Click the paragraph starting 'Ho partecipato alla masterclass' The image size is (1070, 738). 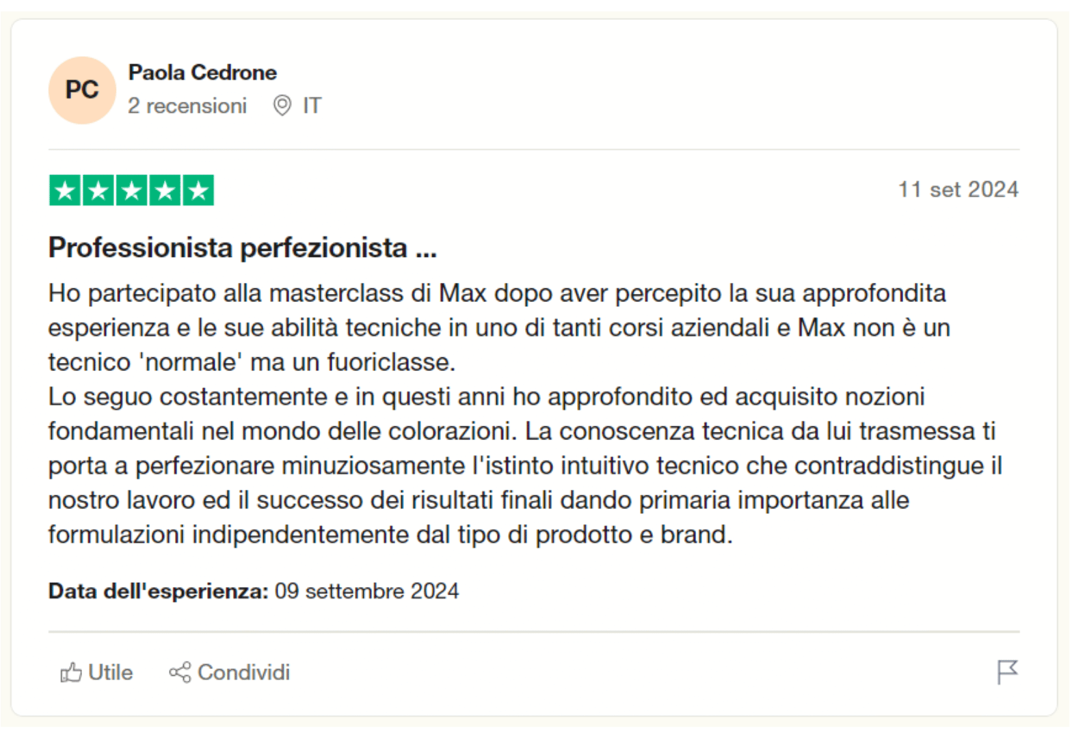tap(498, 327)
